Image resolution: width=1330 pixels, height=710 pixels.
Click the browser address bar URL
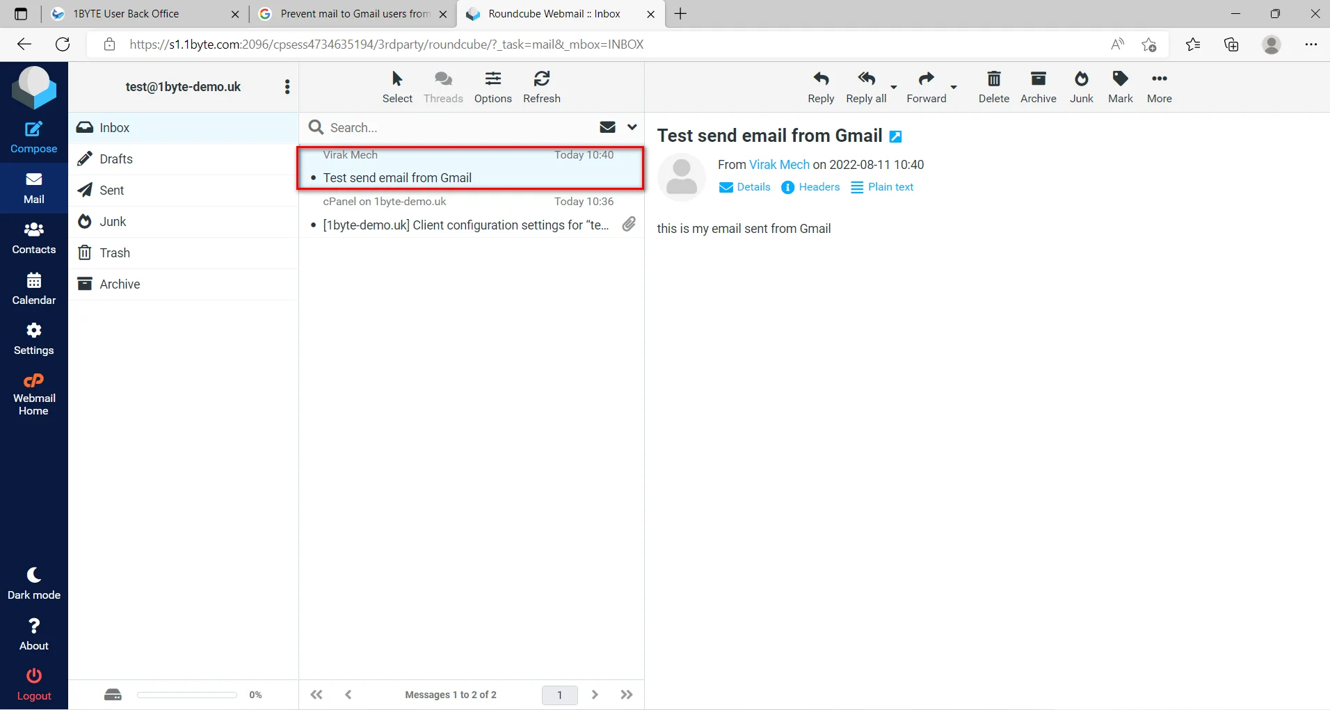pyautogui.click(x=387, y=45)
